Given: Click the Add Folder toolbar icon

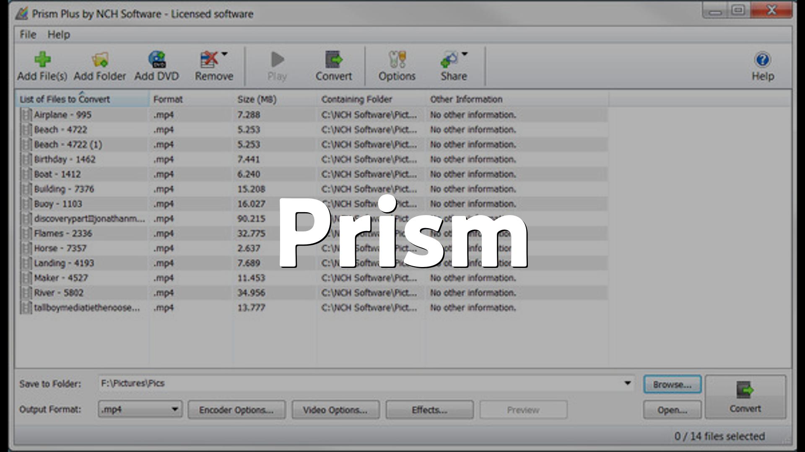Looking at the screenshot, I should pos(100,59).
